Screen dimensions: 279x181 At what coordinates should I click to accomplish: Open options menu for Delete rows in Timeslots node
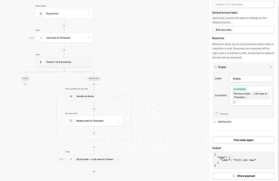point(119,121)
